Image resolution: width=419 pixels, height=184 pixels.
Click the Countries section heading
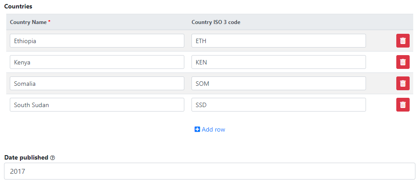coord(18,6)
